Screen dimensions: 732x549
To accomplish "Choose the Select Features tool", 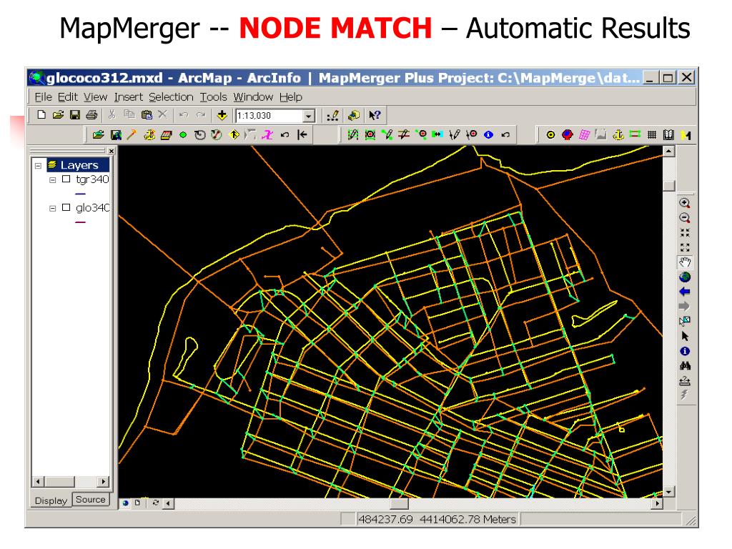I will (685, 321).
